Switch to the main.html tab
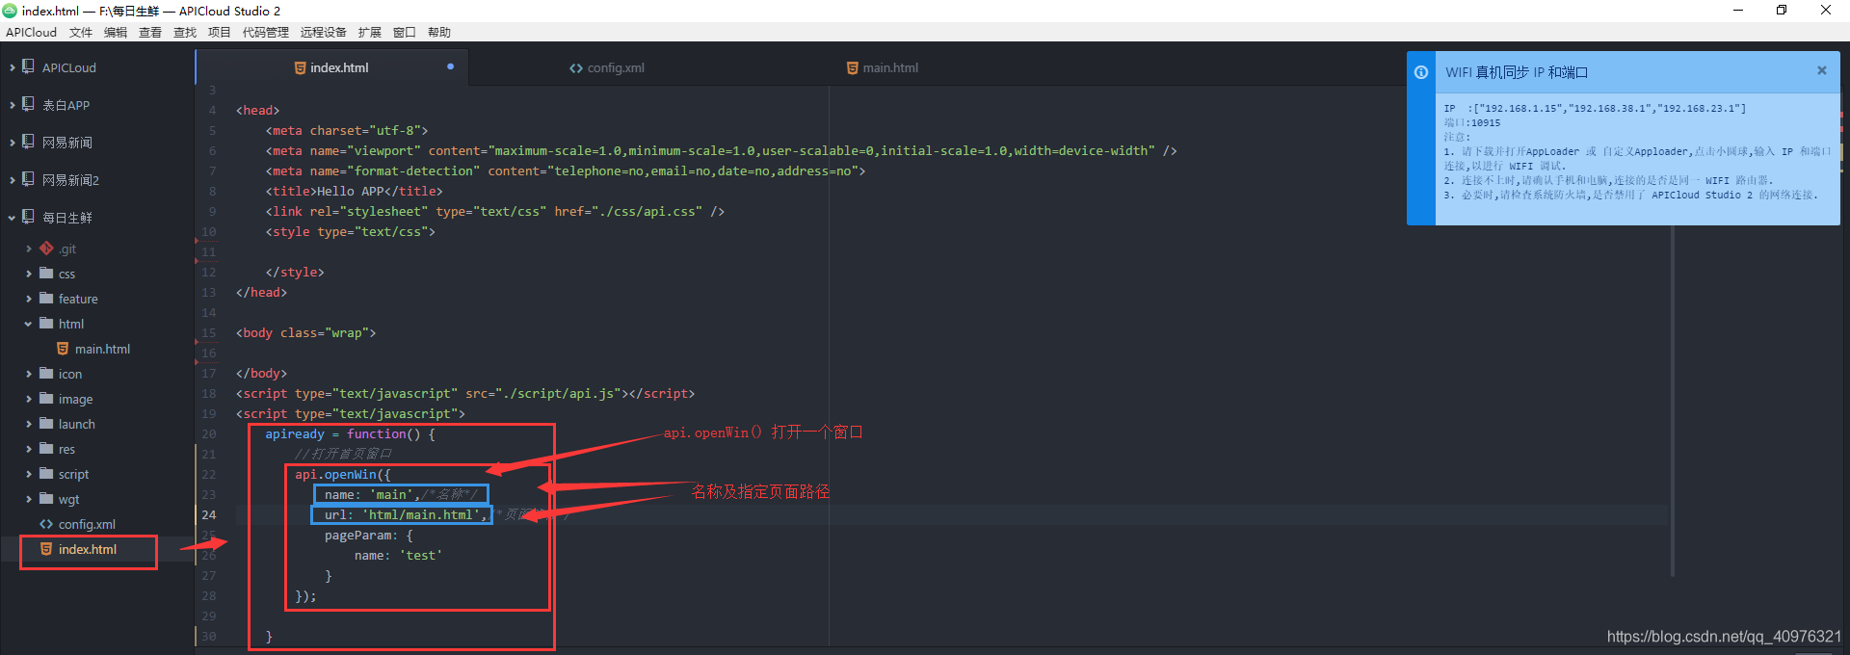 pos(883,67)
